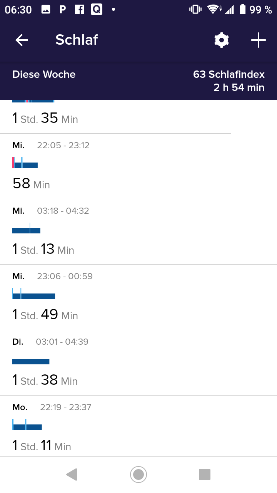Tap the Diese Woche header label
The image size is (277, 493).
pyautogui.click(x=44, y=74)
